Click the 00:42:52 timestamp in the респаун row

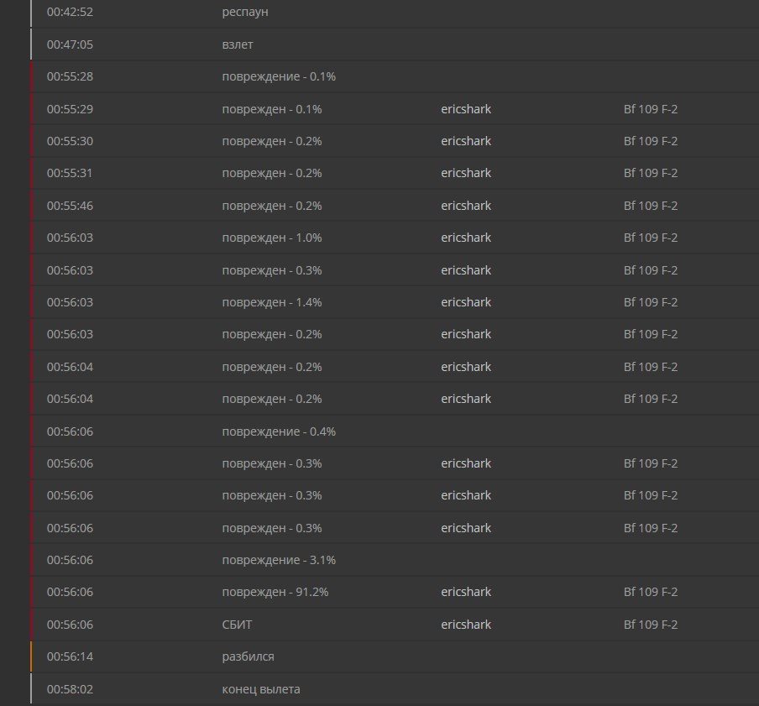(x=70, y=12)
